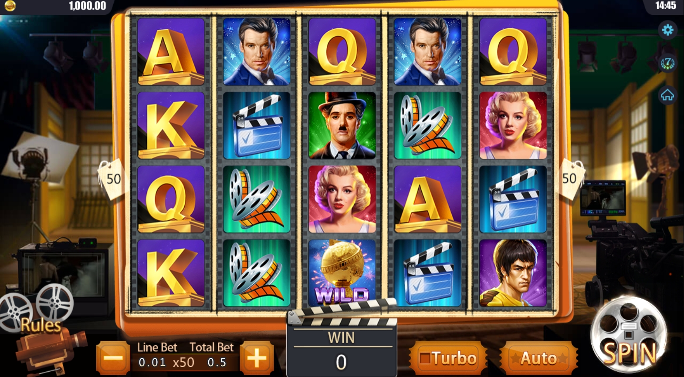
Task: Click the WIN clapperboard display
Action: 342,344
